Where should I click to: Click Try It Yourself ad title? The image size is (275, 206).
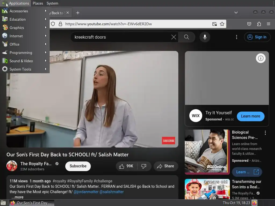tap(219, 113)
